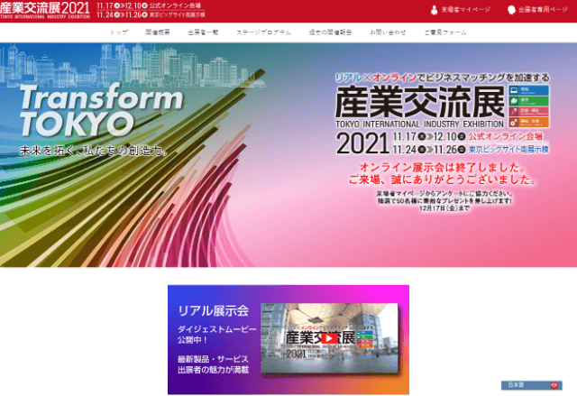Click the ダイジェストムービー公開中 text
The width and height of the screenshot is (577, 396).
point(216,335)
